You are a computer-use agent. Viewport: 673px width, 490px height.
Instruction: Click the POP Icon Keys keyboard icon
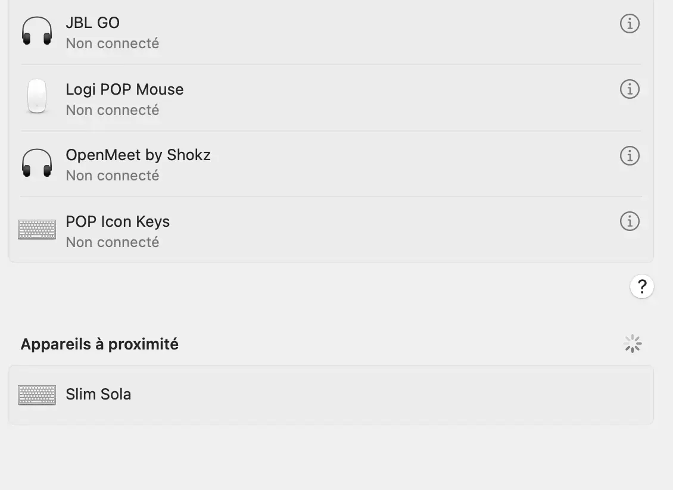point(37,230)
